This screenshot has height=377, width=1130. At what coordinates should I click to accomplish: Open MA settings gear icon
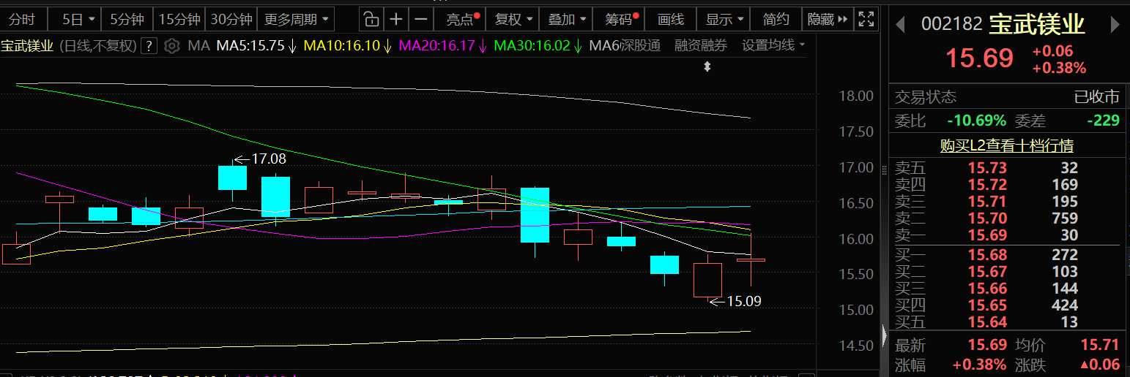172,46
